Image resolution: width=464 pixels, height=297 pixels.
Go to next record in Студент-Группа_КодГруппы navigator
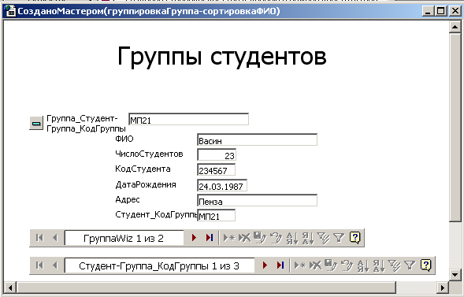265,265
